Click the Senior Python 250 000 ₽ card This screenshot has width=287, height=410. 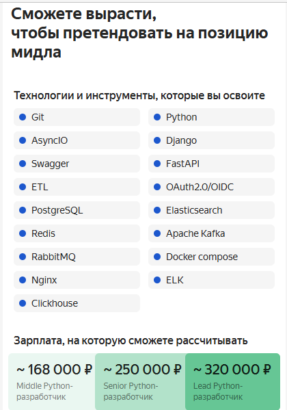coord(140,381)
